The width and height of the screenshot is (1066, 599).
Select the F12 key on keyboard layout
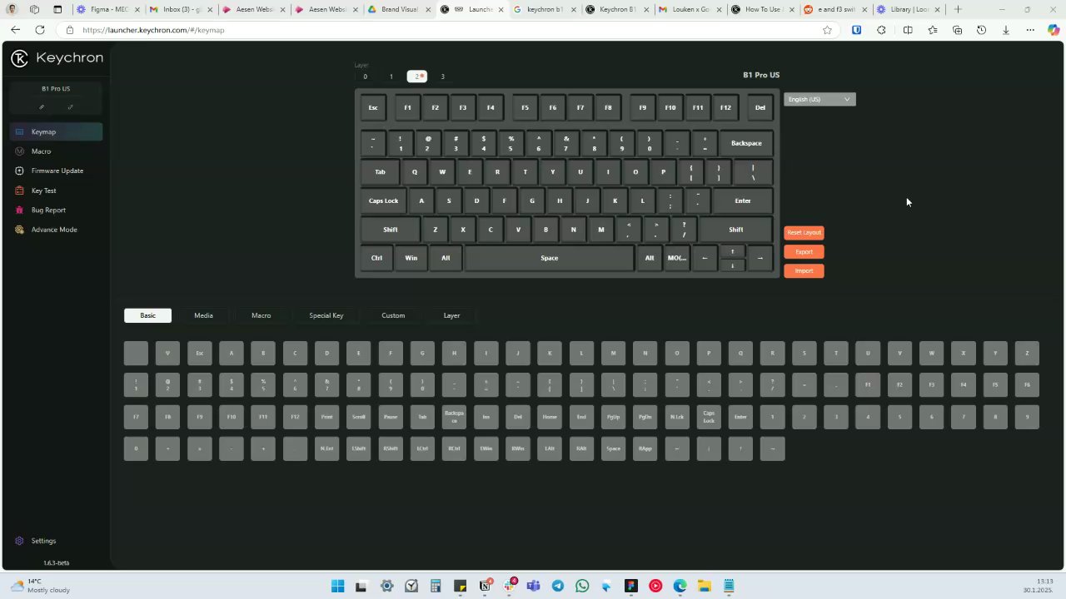pos(725,107)
